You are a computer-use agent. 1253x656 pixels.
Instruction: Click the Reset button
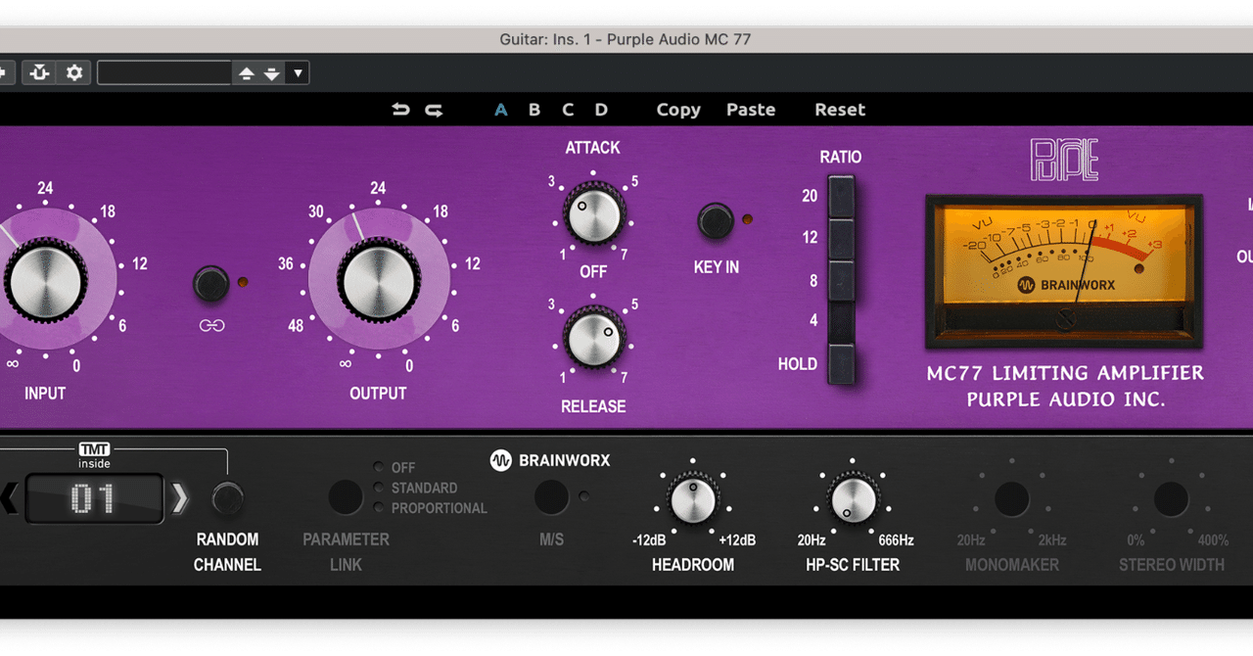coord(840,110)
